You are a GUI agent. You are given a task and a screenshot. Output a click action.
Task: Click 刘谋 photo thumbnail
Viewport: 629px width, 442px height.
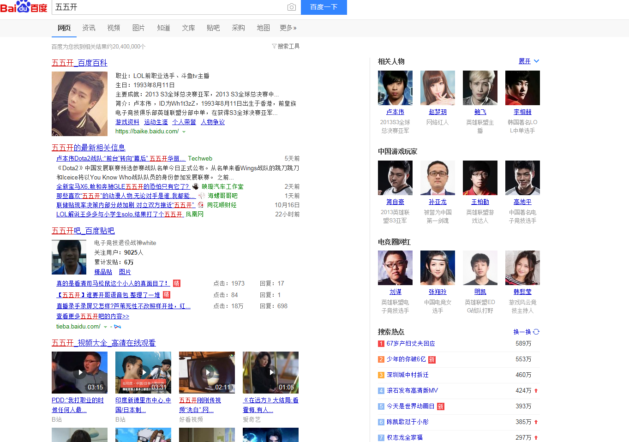click(x=395, y=268)
